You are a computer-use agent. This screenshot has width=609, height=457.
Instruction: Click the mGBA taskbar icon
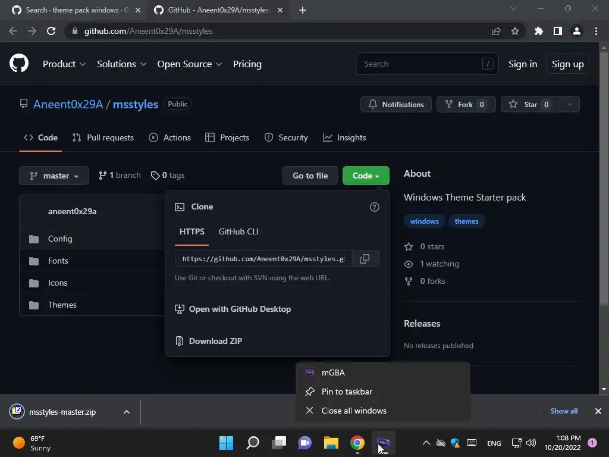point(384,443)
